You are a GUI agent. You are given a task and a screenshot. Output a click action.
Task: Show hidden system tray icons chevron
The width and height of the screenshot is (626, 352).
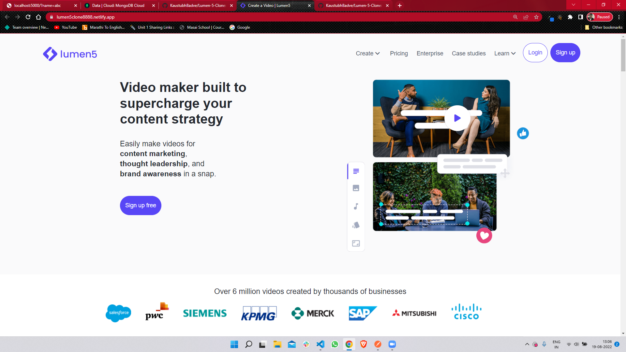point(527,344)
